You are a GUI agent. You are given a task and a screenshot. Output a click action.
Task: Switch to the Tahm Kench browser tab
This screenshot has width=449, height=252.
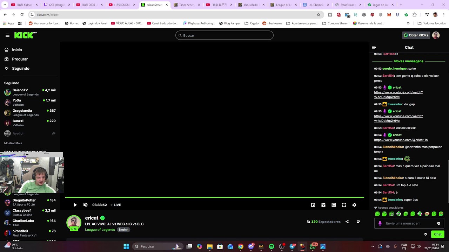pyautogui.click(x=186, y=5)
